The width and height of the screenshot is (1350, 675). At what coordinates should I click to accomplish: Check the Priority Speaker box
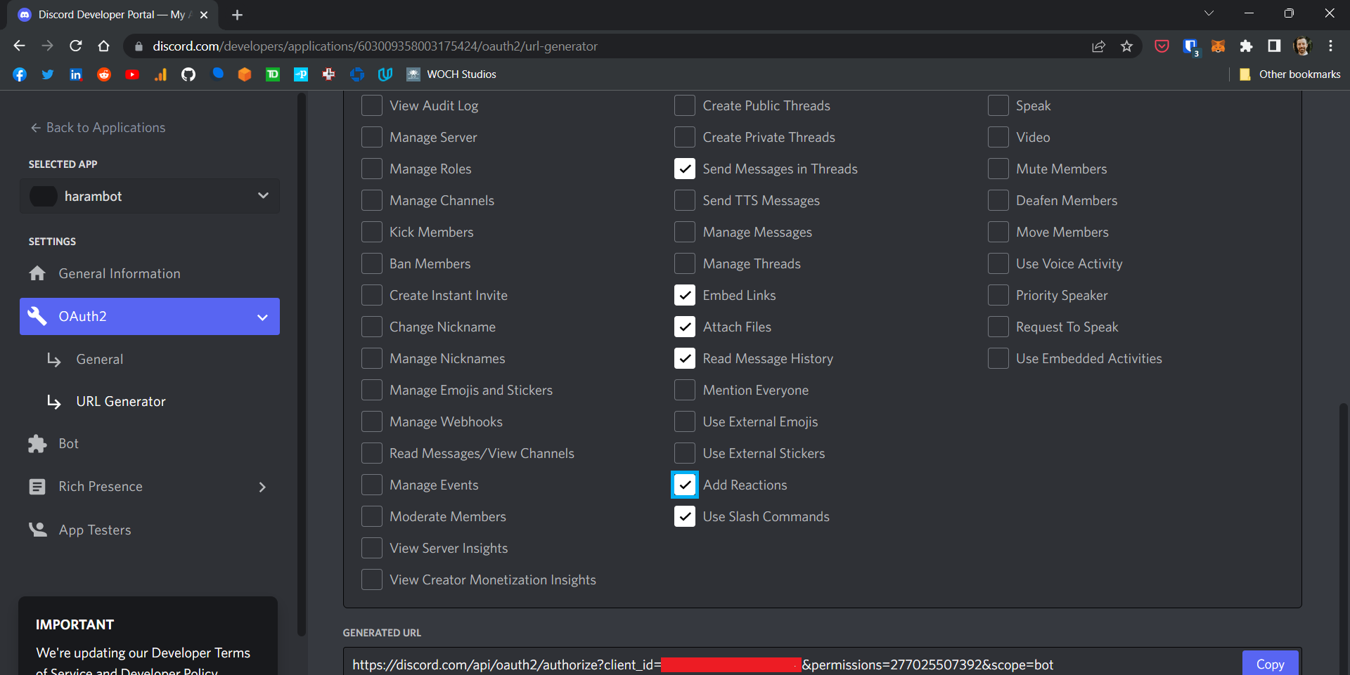click(x=998, y=295)
